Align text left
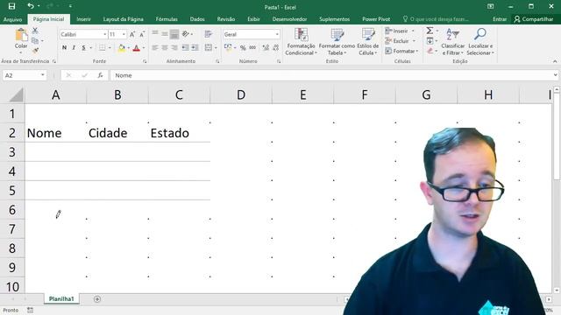The width and height of the screenshot is (561, 315). click(x=155, y=47)
